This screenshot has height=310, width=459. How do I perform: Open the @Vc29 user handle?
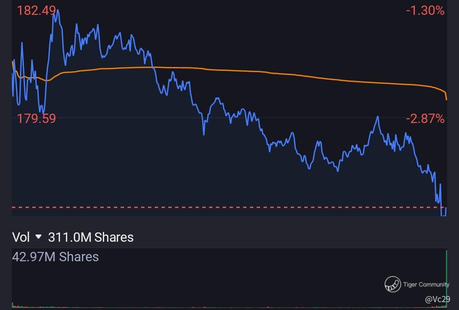(x=437, y=299)
